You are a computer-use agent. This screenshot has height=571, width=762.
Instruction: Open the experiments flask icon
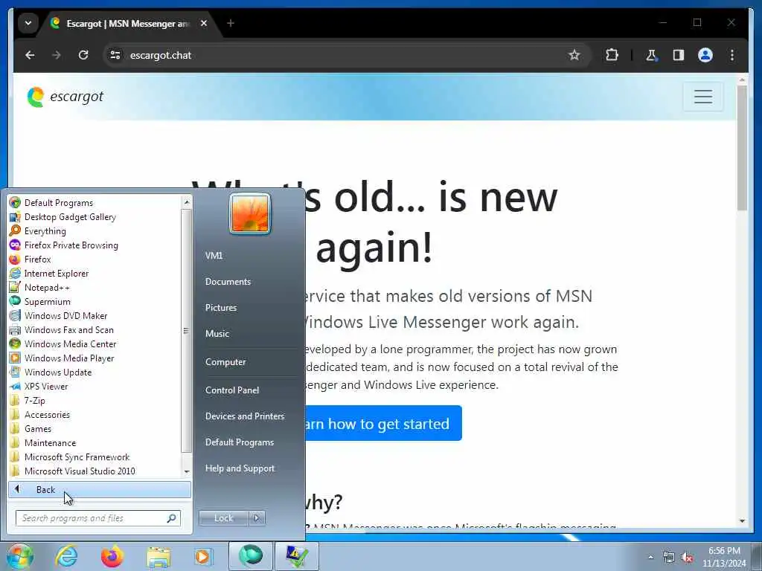pyautogui.click(x=651, y=55)
